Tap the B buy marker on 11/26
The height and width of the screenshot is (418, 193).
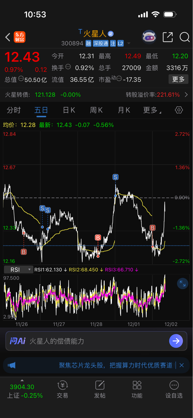click(24, 252)
